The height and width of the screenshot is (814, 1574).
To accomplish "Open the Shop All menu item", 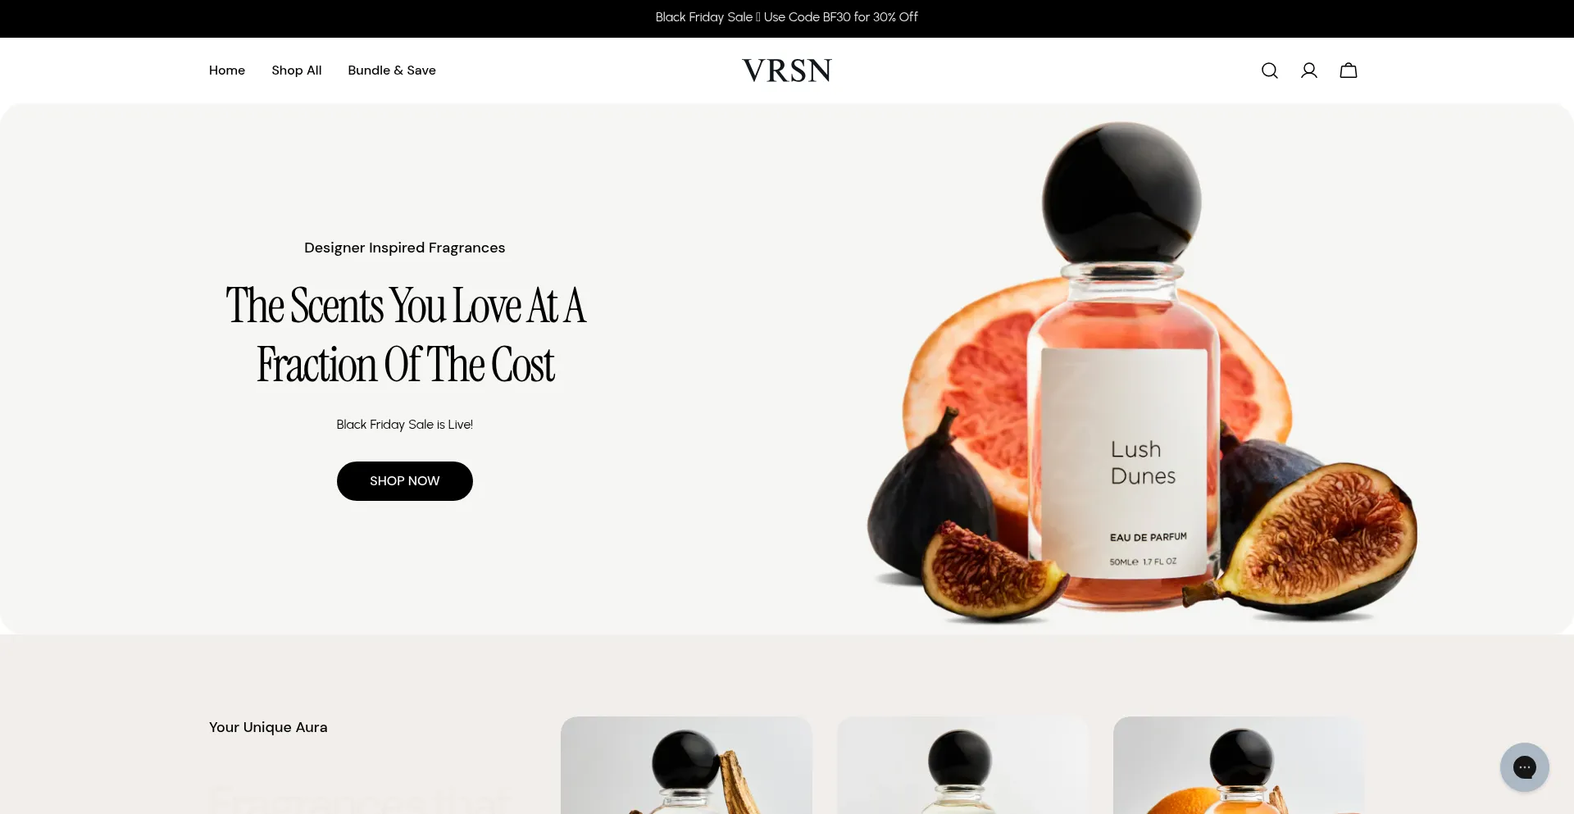I will point(297,70).
